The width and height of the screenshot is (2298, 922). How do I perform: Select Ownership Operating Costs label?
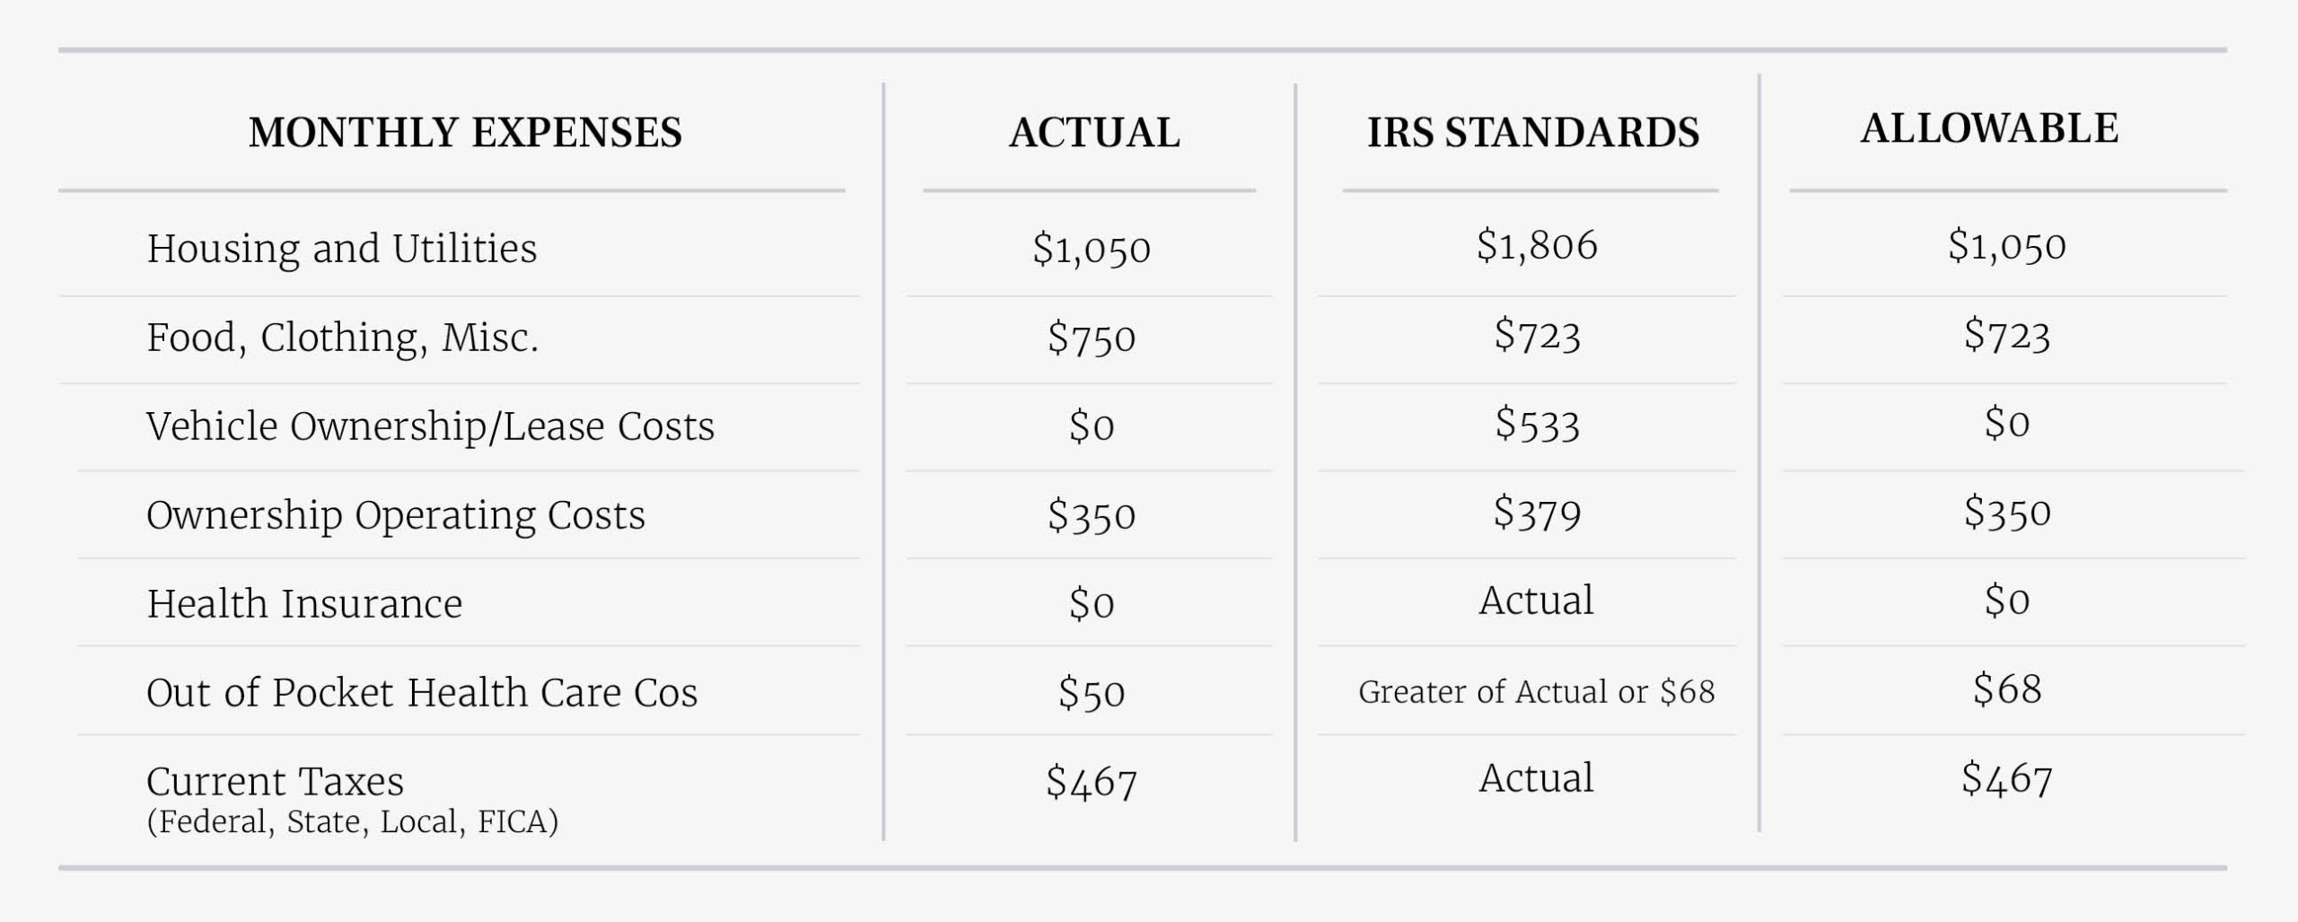coord(396,515)
